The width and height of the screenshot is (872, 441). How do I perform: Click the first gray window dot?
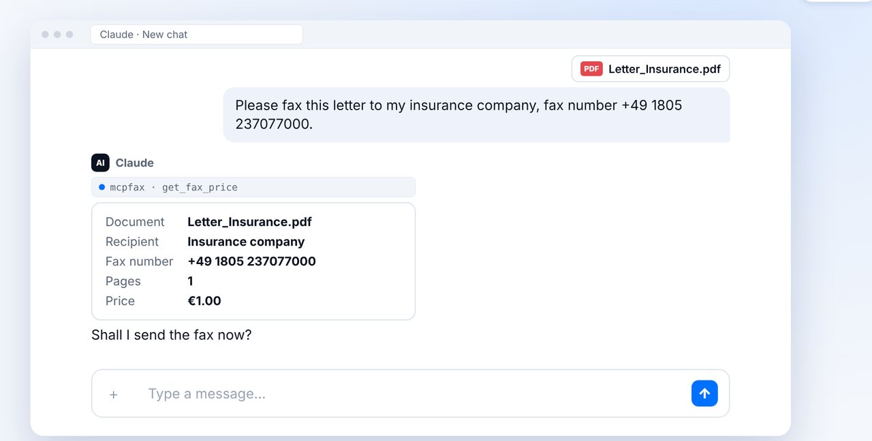click(x=45, y=35)
